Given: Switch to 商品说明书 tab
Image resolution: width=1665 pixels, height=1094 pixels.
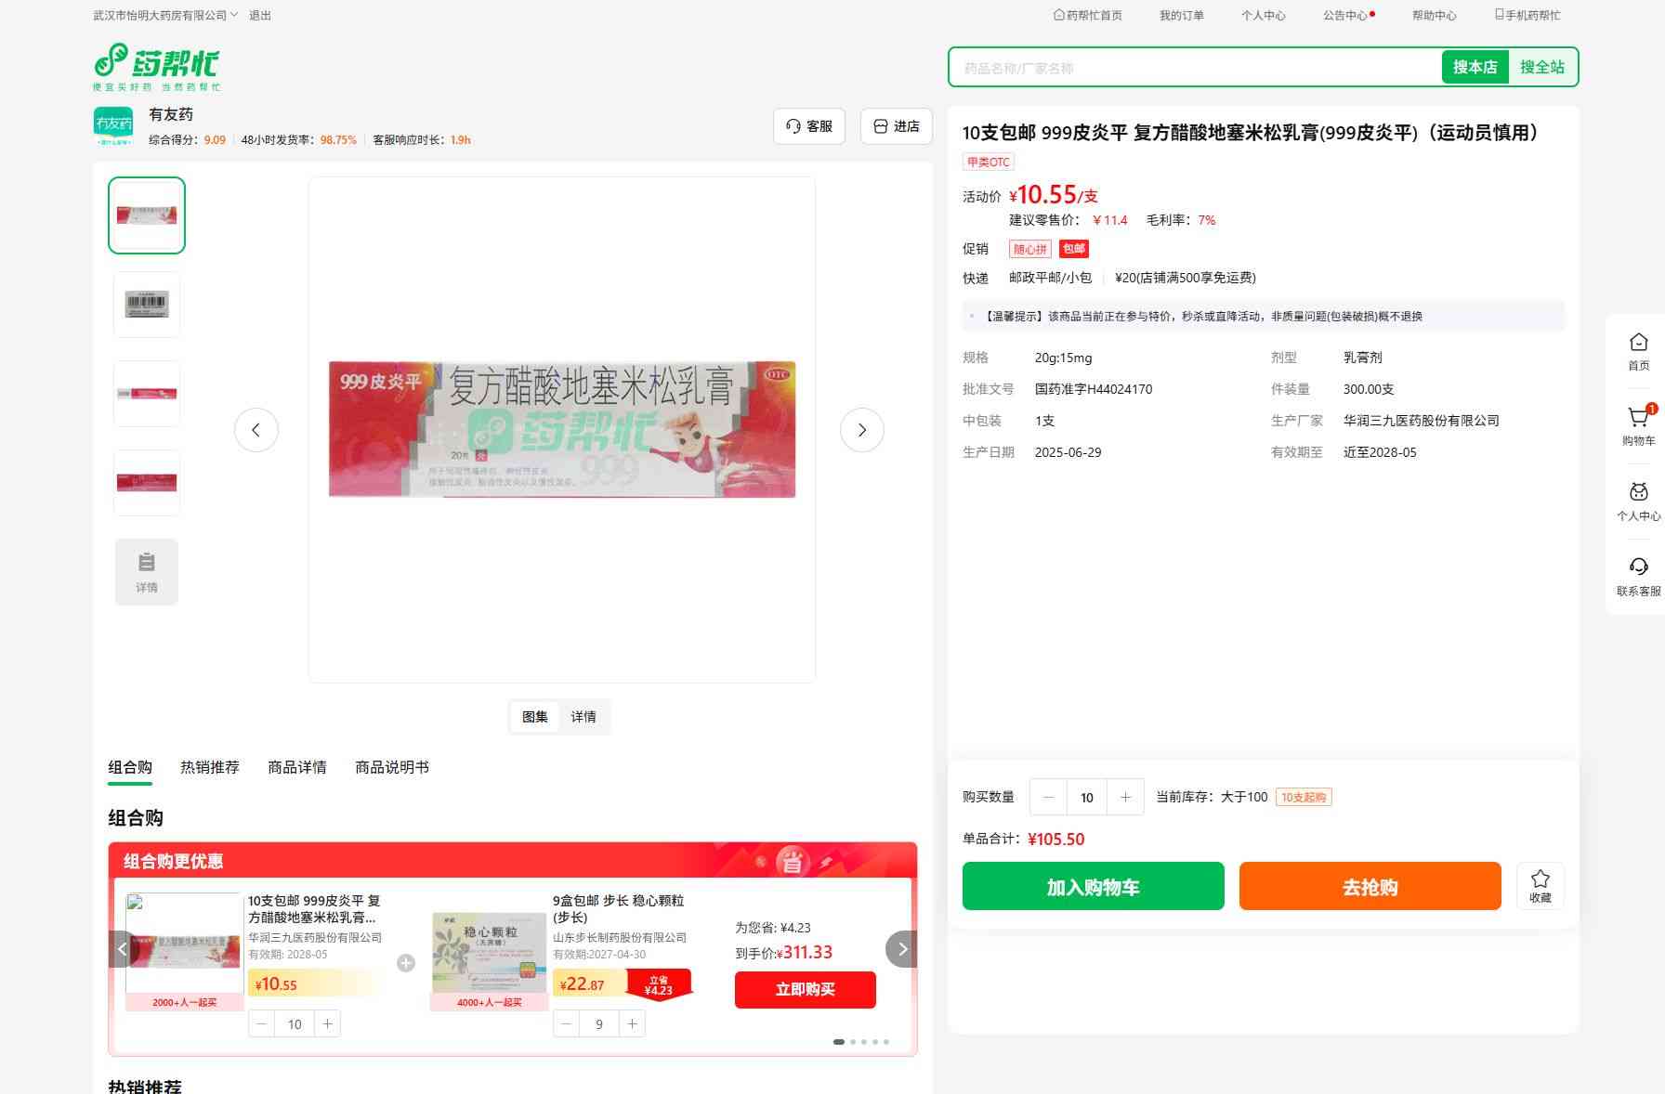Looking at the screenshot, I should point(391,767).
